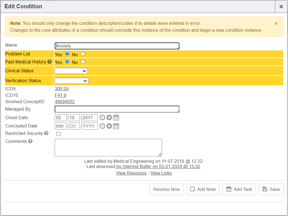288x216 pixels.
Task: Open the Clinical Status dropdown
Action: (71, 71)
